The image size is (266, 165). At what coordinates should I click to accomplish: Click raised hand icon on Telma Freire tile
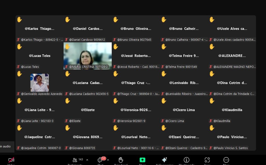click(x=164, y=47)
